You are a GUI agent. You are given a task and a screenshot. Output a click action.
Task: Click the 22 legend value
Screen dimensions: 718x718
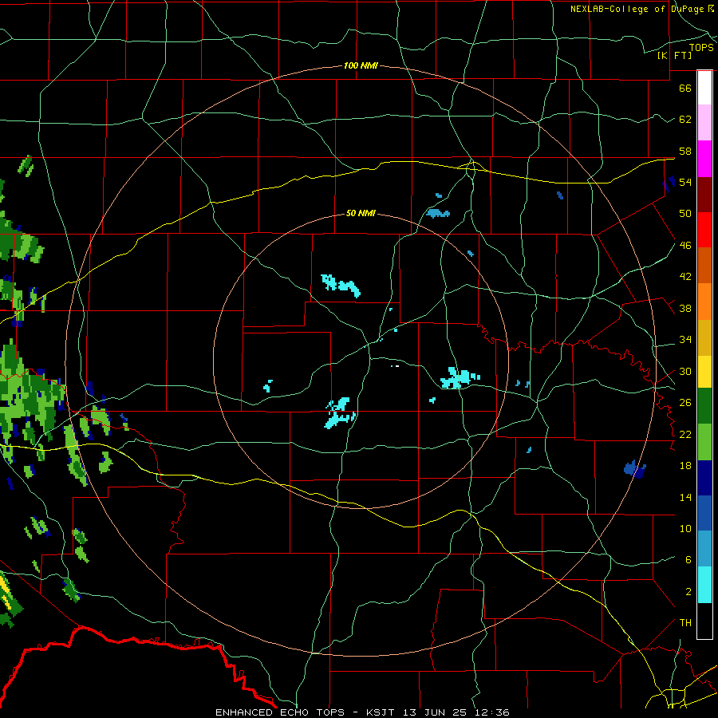point(685,434)
